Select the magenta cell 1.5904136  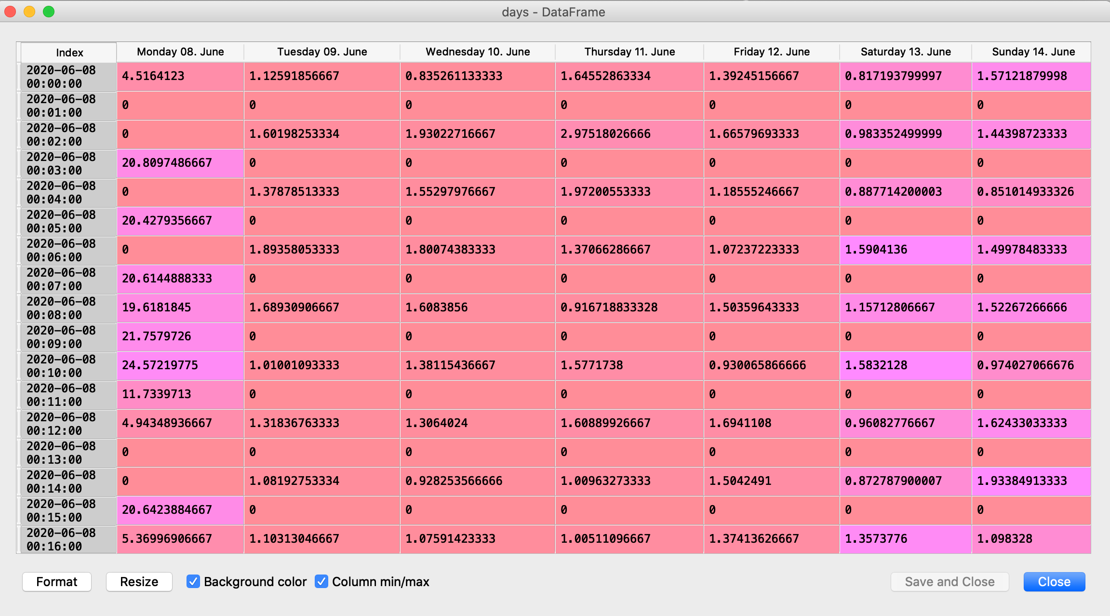pyautogui.click(x=905, y=250)
